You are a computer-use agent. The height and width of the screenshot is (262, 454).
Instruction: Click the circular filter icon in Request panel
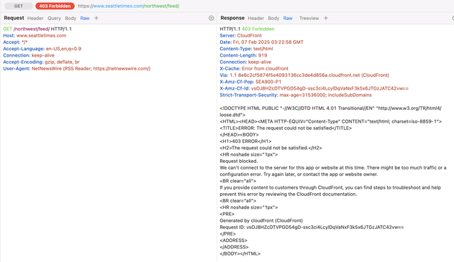212,18
